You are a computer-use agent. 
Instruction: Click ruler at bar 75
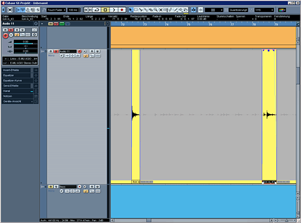tap(188, 24)
